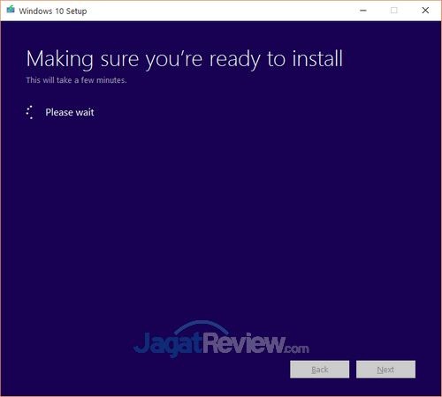Click the "Windows 10 Setup" title text
This screenshot has width=442, height=397.
click(x=53, y=11)
